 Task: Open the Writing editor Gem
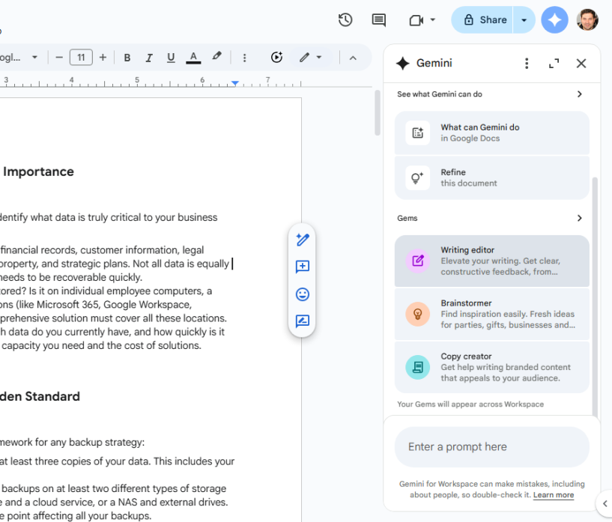point(491,260)
